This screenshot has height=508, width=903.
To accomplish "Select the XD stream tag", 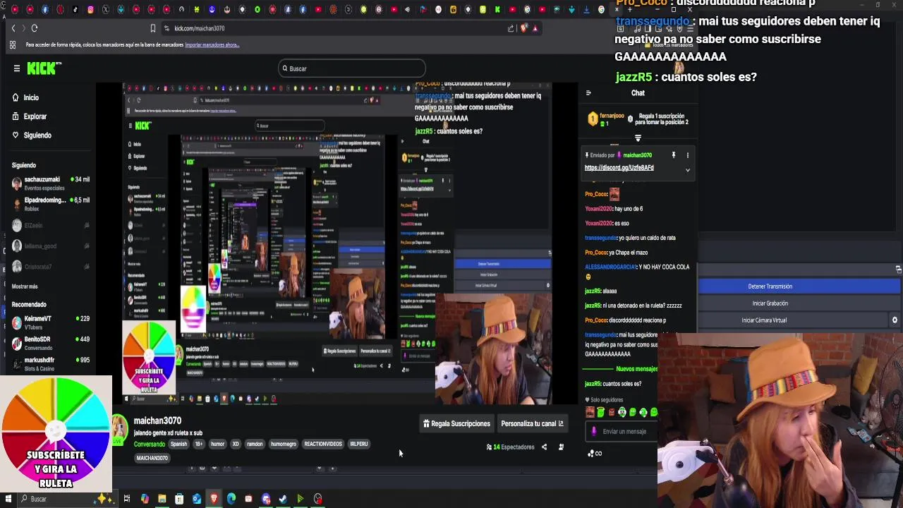I will (x=236, y=444).
